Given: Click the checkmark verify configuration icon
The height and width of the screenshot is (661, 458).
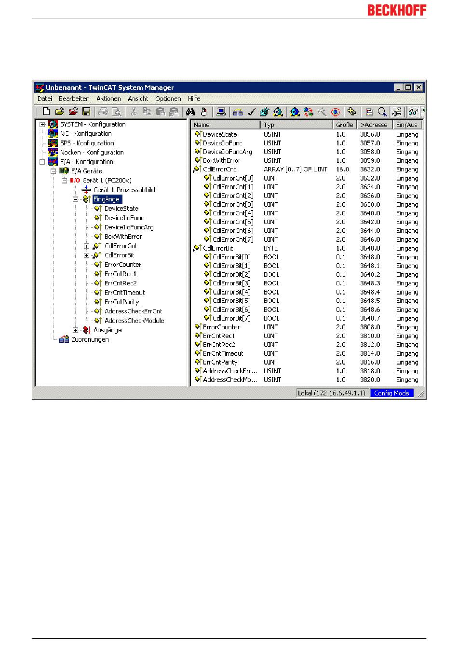Looking at the screenshot, I should pos(251,112).
